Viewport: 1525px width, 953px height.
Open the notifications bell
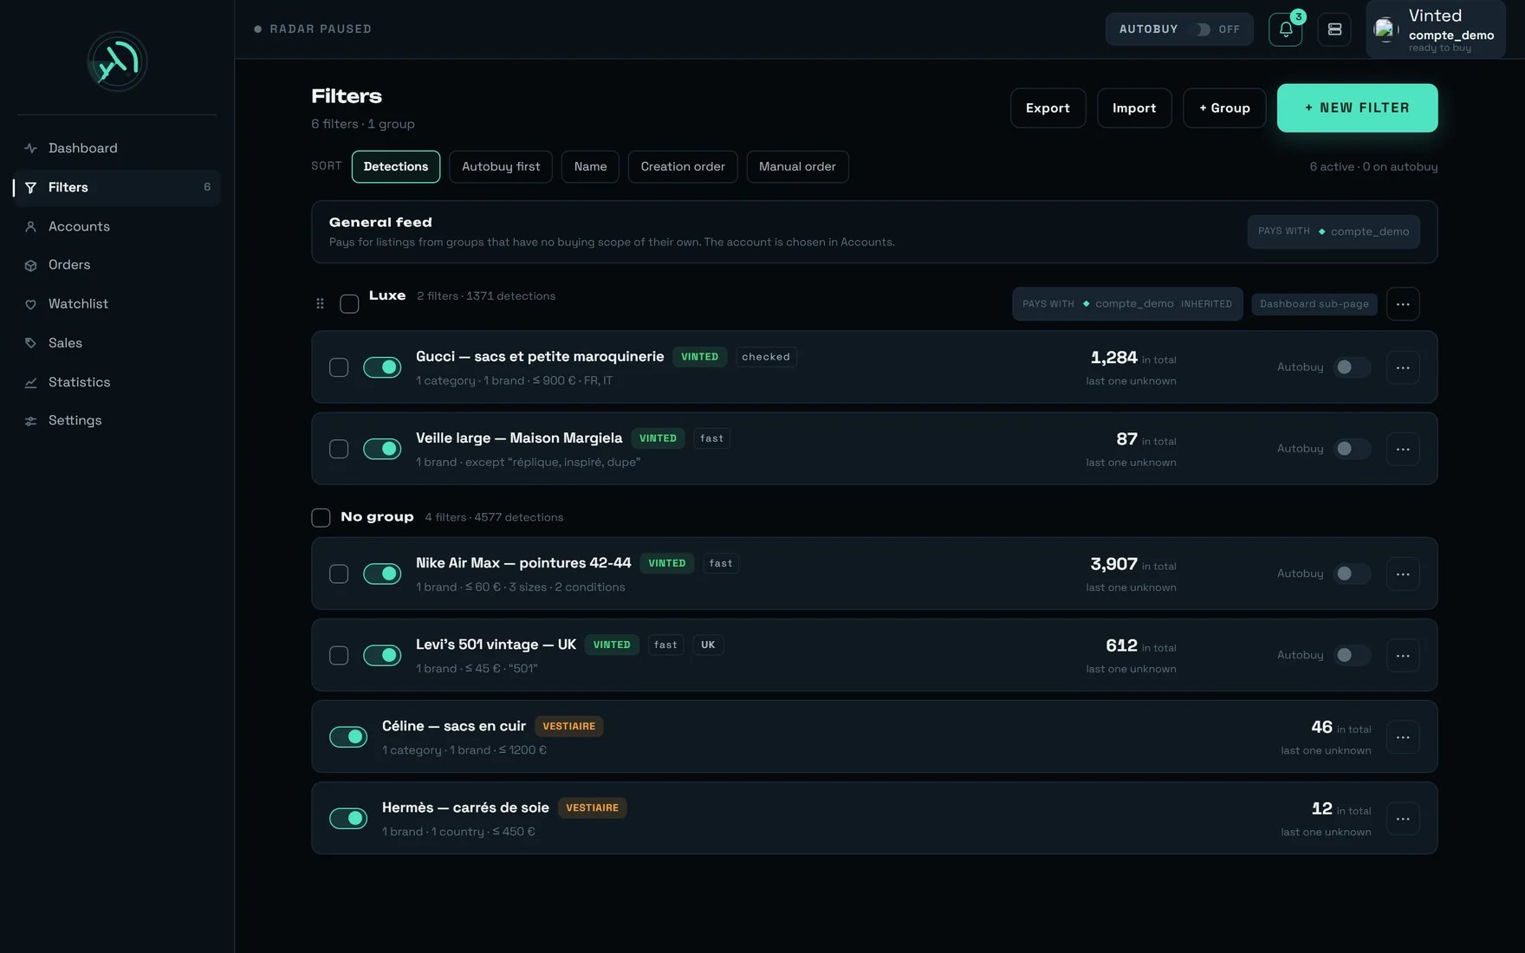[1285, 29]
